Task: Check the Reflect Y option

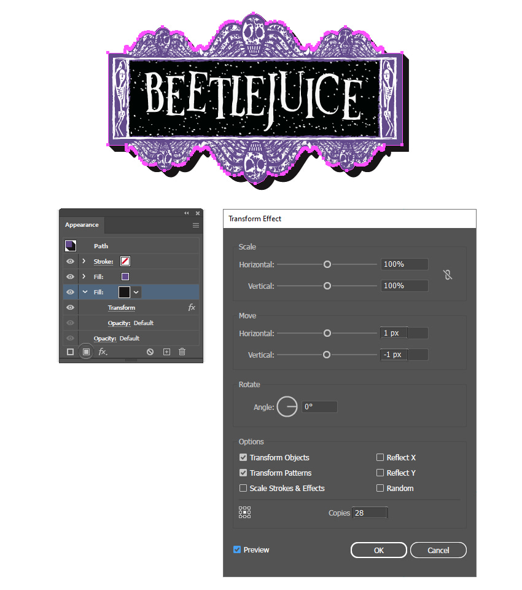Action: (380, 473)
